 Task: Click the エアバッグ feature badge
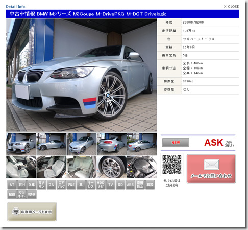(61, 185)
